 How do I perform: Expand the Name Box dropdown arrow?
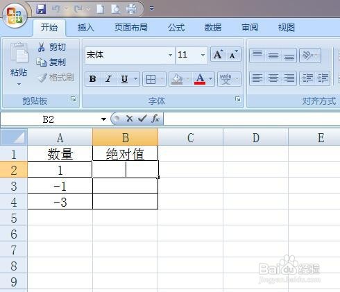103,119
